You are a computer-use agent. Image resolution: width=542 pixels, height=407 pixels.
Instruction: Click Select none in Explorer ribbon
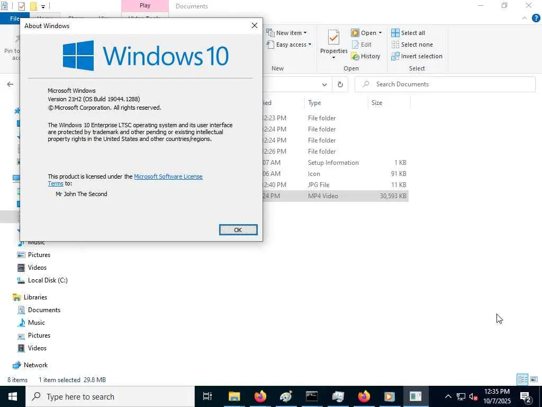412,45
